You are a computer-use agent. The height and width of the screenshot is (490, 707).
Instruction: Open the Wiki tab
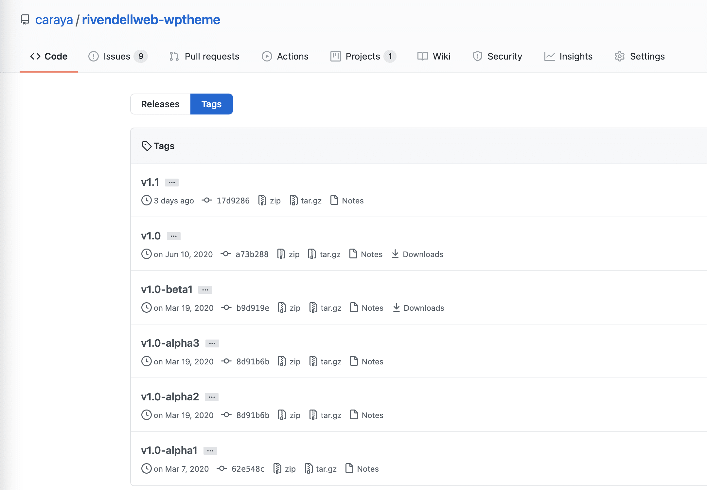pyautogui.click(x=434, y=56)
